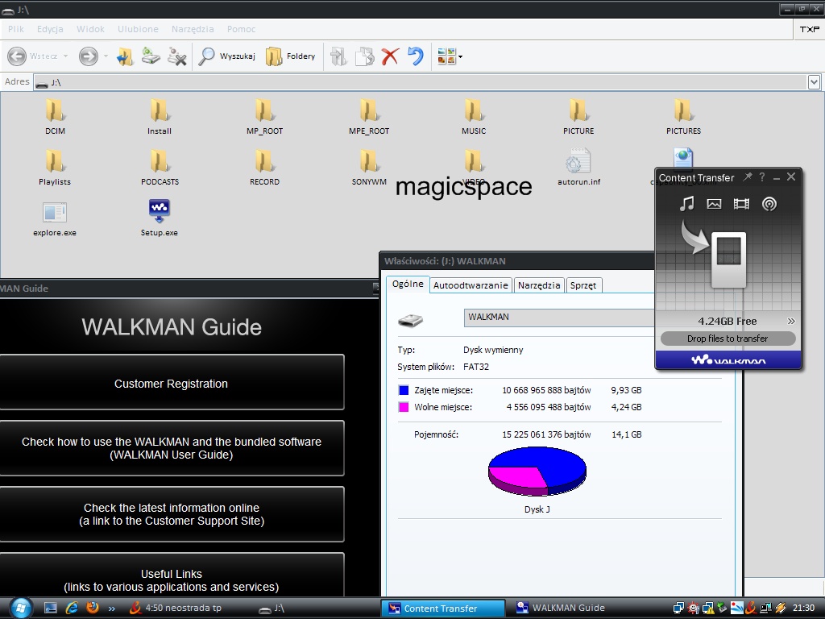The image size is (825, 619).
Task: Open the PICTURES folder
Action: pyautogui.click(x=683, y=117)
